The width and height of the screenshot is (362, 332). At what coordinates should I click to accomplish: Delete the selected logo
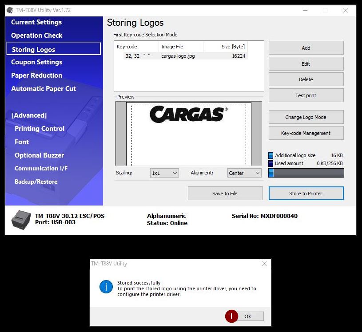click(x=306, y=79)
